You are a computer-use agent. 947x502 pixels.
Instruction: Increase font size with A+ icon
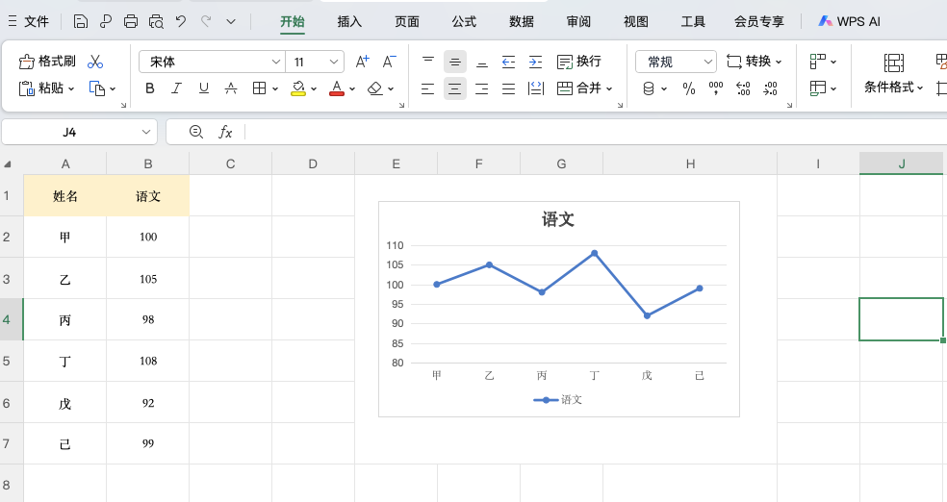pyautogui.click(x=363, y=62)
